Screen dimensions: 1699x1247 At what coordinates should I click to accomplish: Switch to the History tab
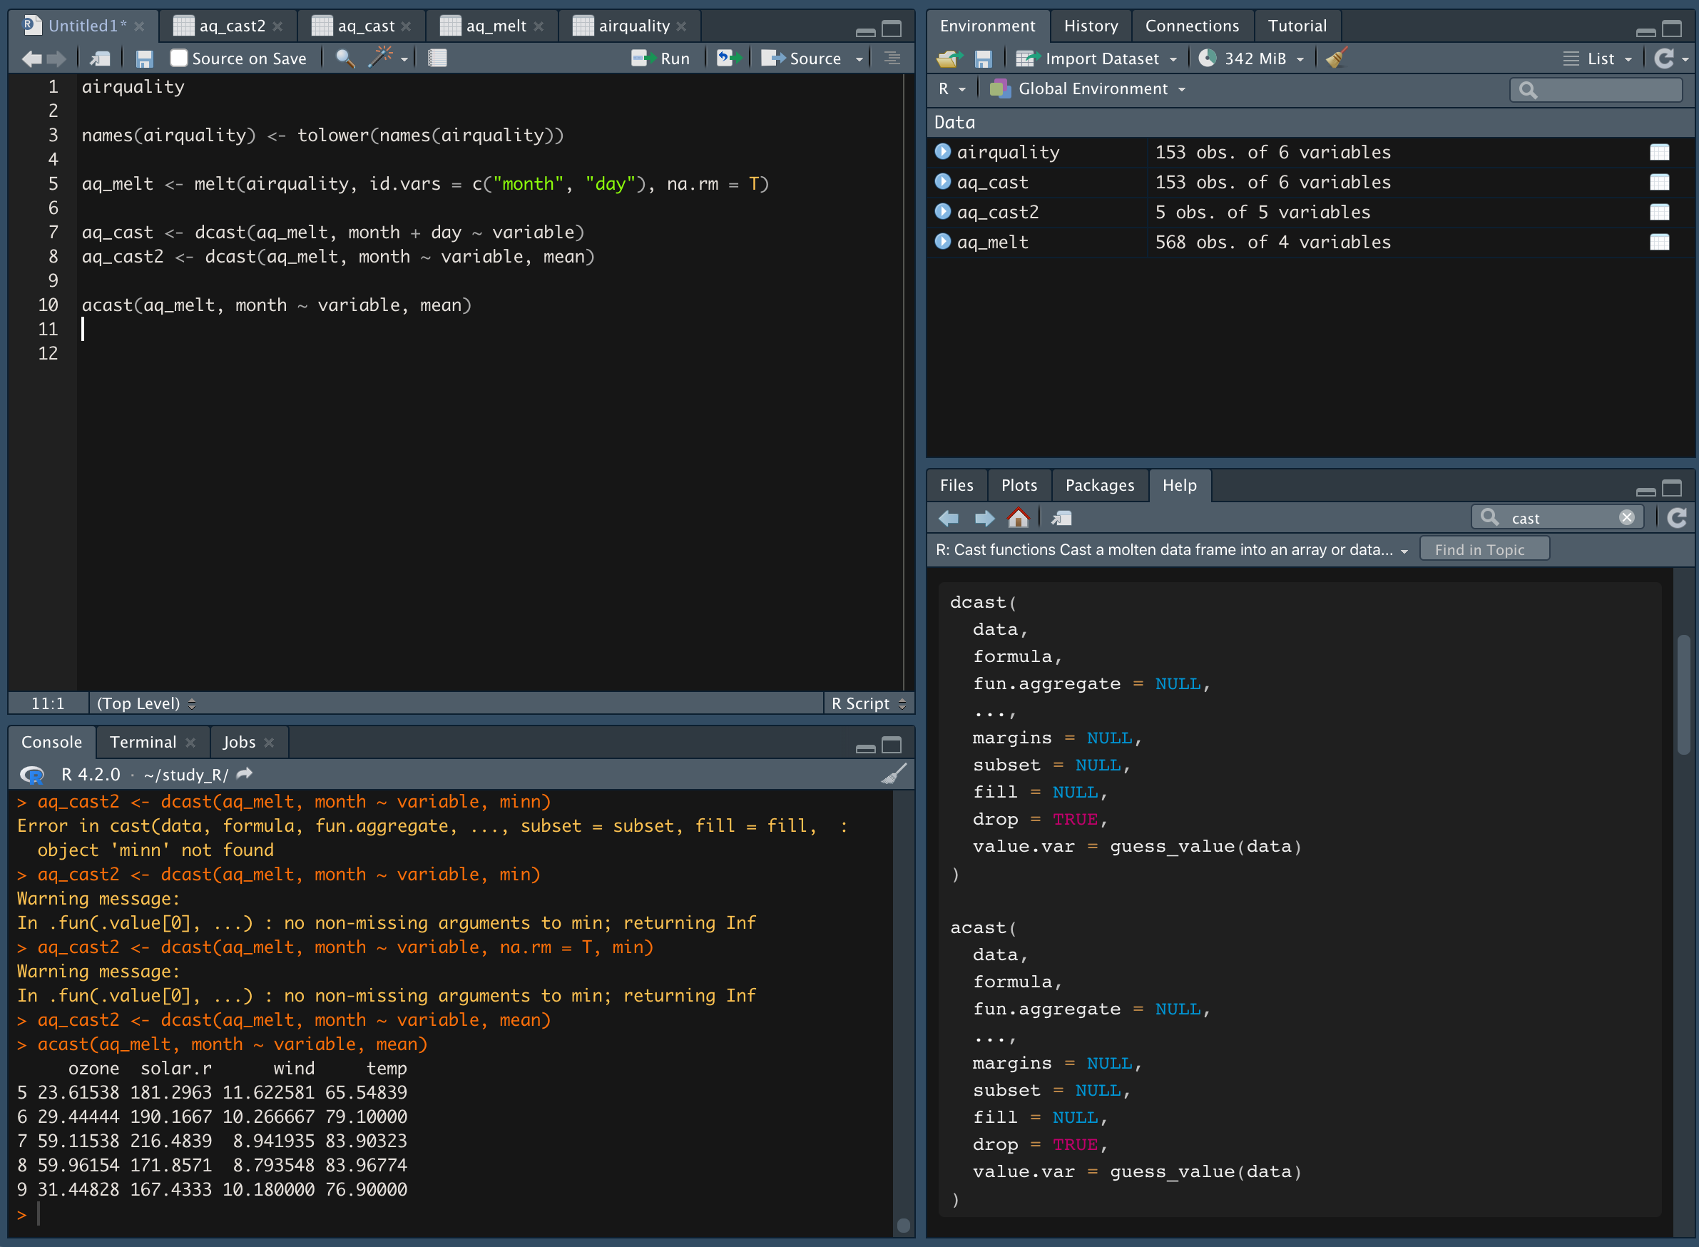(x=1088, y=26)
